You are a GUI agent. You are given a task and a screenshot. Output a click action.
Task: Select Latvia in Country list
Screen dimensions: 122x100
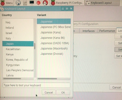click(18, 75)
